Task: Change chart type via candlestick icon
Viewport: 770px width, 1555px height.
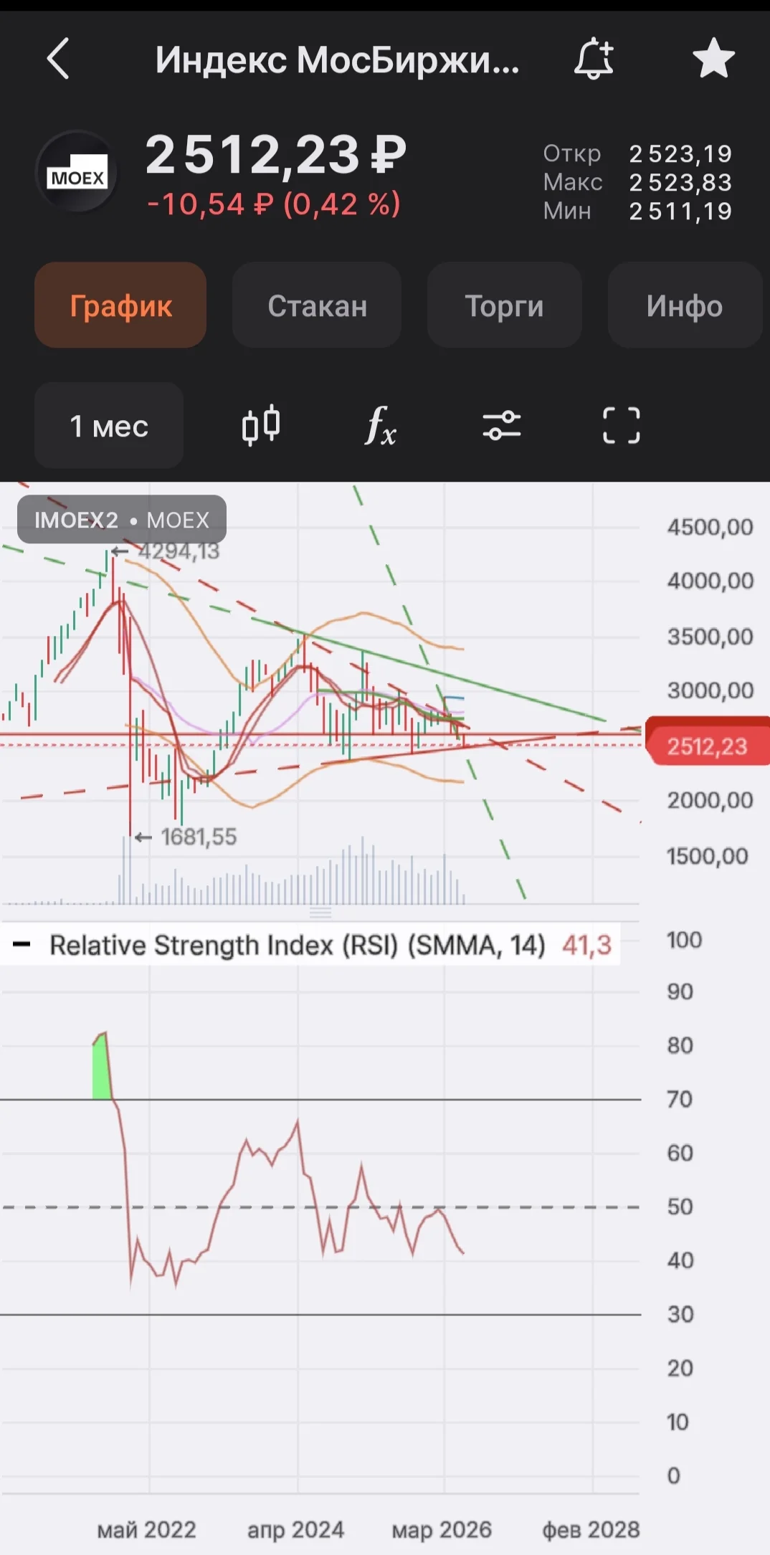Action: (261, 426)
